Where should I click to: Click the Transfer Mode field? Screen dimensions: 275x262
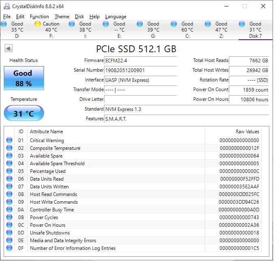click(140, 90)
